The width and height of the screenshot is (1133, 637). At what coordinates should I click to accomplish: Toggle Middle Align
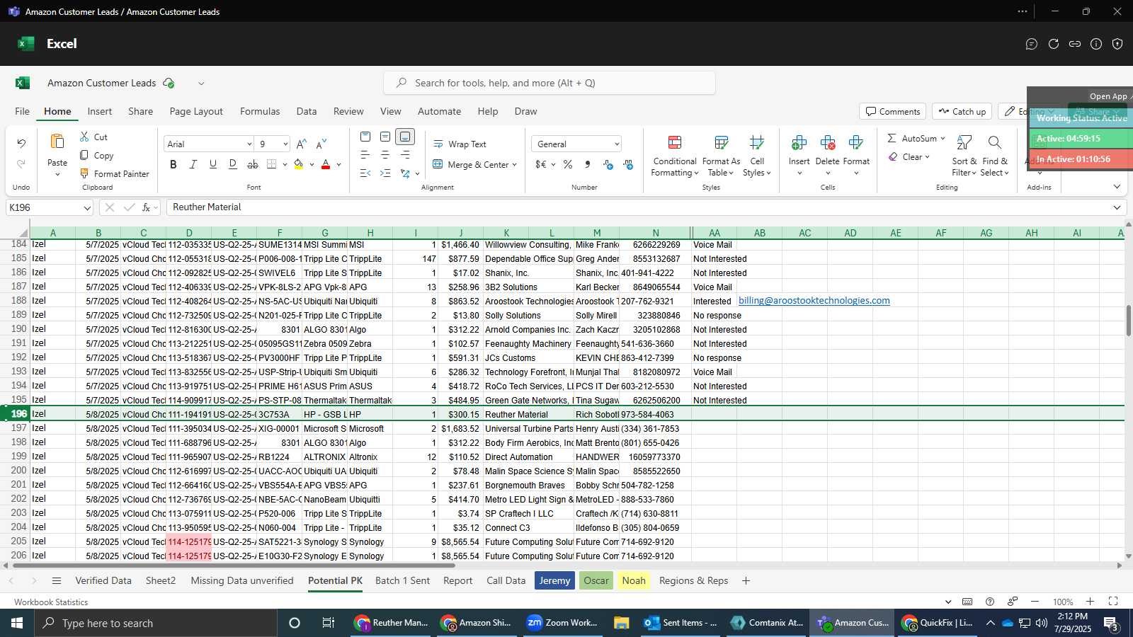click(385, 137)
